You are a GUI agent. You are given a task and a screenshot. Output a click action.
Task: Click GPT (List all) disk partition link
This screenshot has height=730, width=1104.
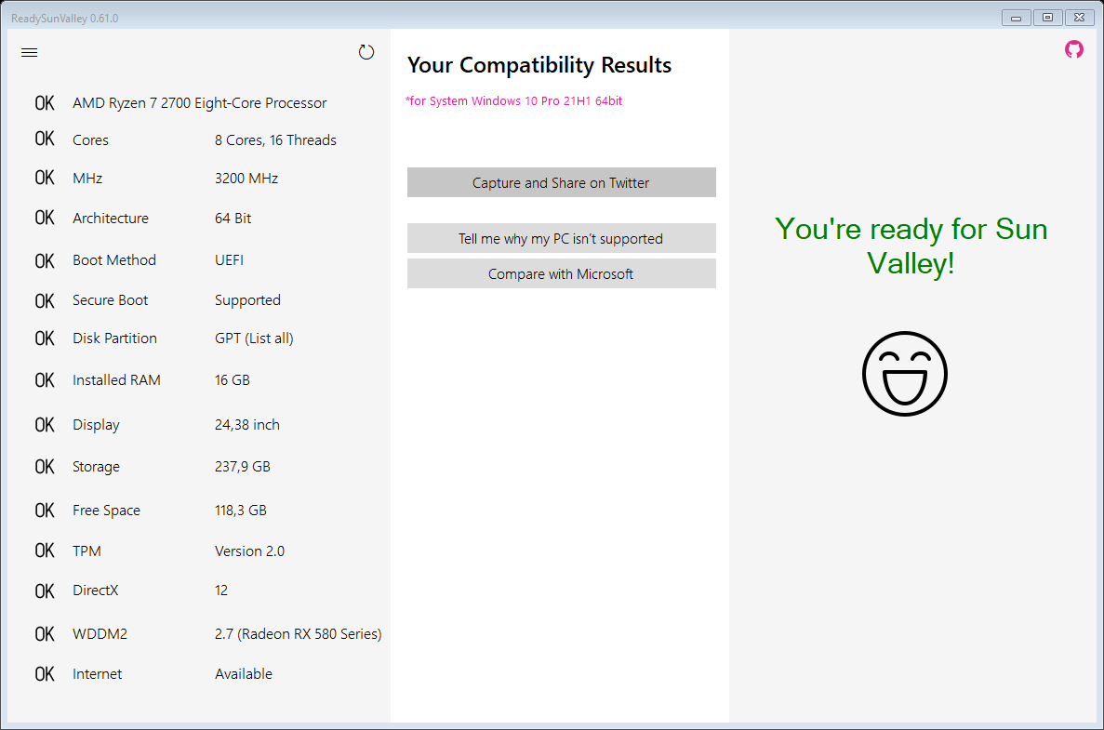[x=254, y=338]
